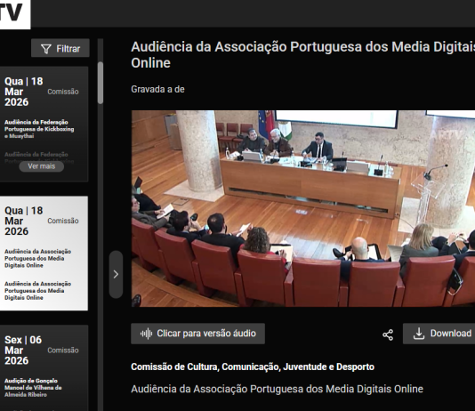475x411 pixels.
Task: Select the first Audiência da Associação Portuguesa dos Media Digitais Online entry in the sidebar
Action: click(37, 258)
